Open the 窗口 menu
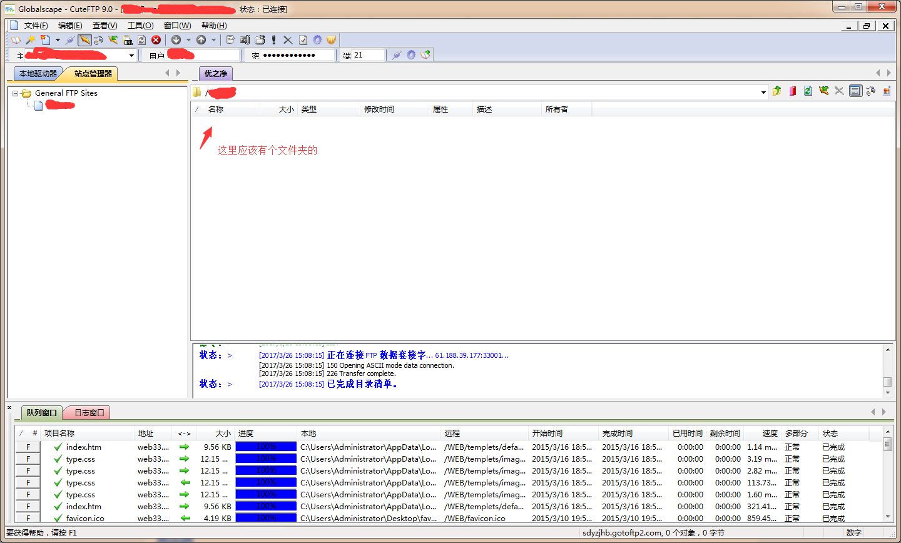Viewport: 901px width, 543px height. click(x=177, y=26)
